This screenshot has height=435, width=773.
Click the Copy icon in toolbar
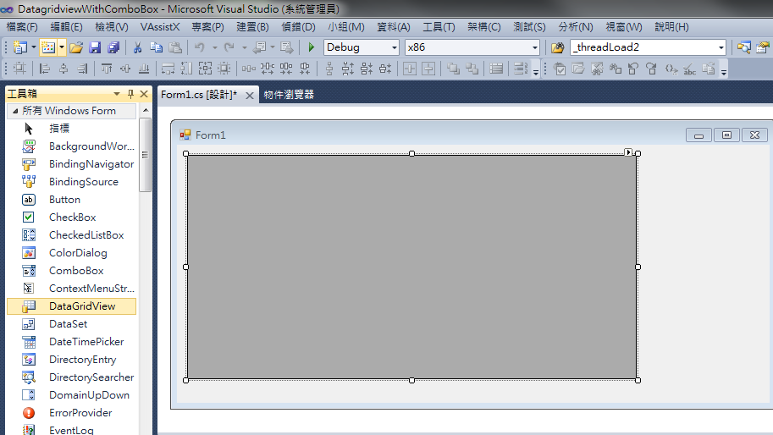[157, 47]
